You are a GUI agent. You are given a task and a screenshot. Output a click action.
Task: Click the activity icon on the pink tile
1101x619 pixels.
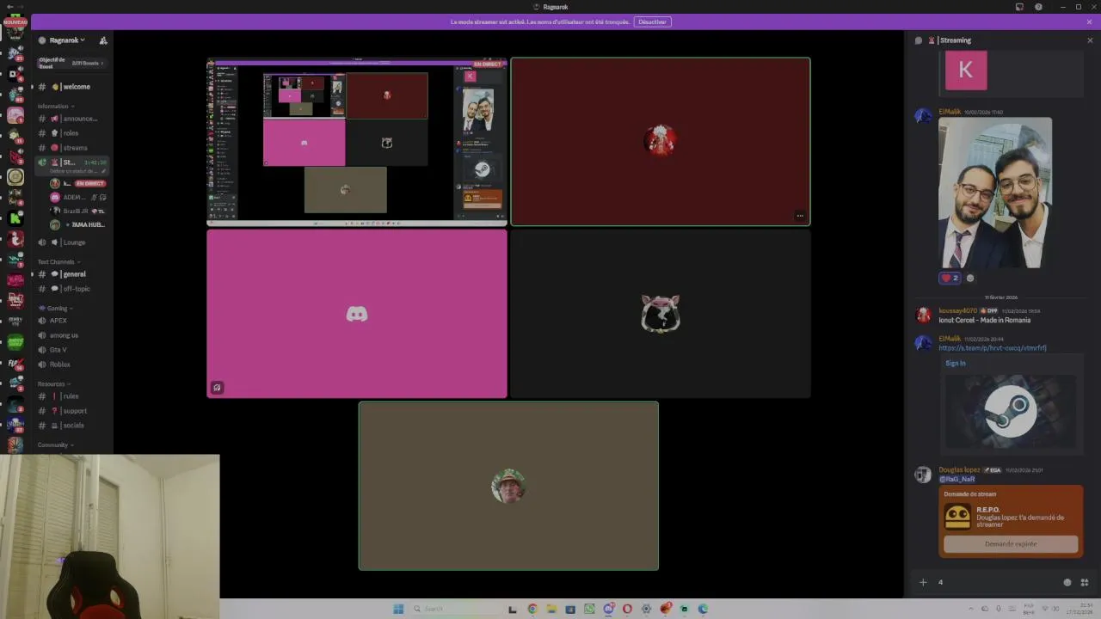[x=217, y=388]
